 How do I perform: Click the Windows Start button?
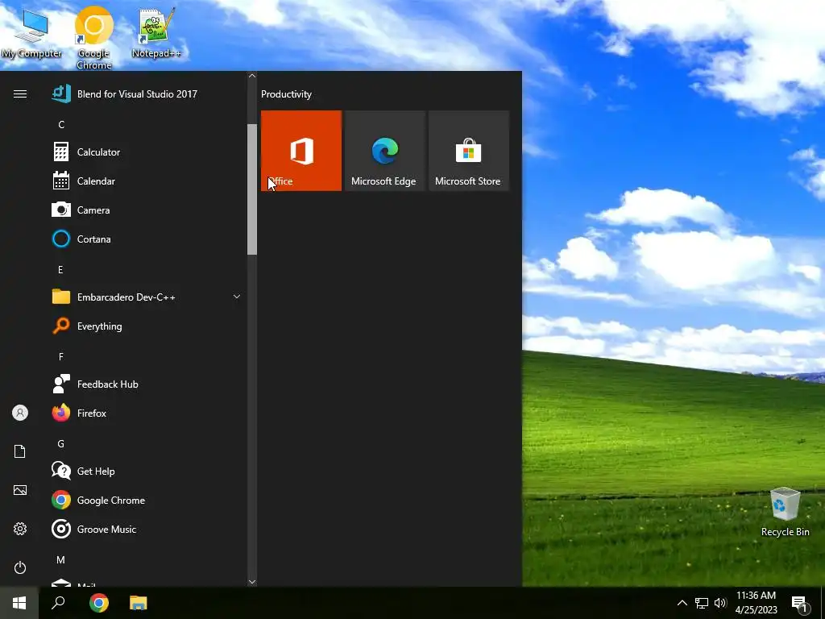[x=19, y=603]
